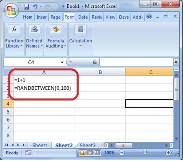
Task: Open the Home ribbon tab
Action: tap(28, 17)
